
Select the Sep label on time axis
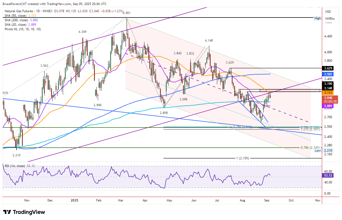pos(267,200)
